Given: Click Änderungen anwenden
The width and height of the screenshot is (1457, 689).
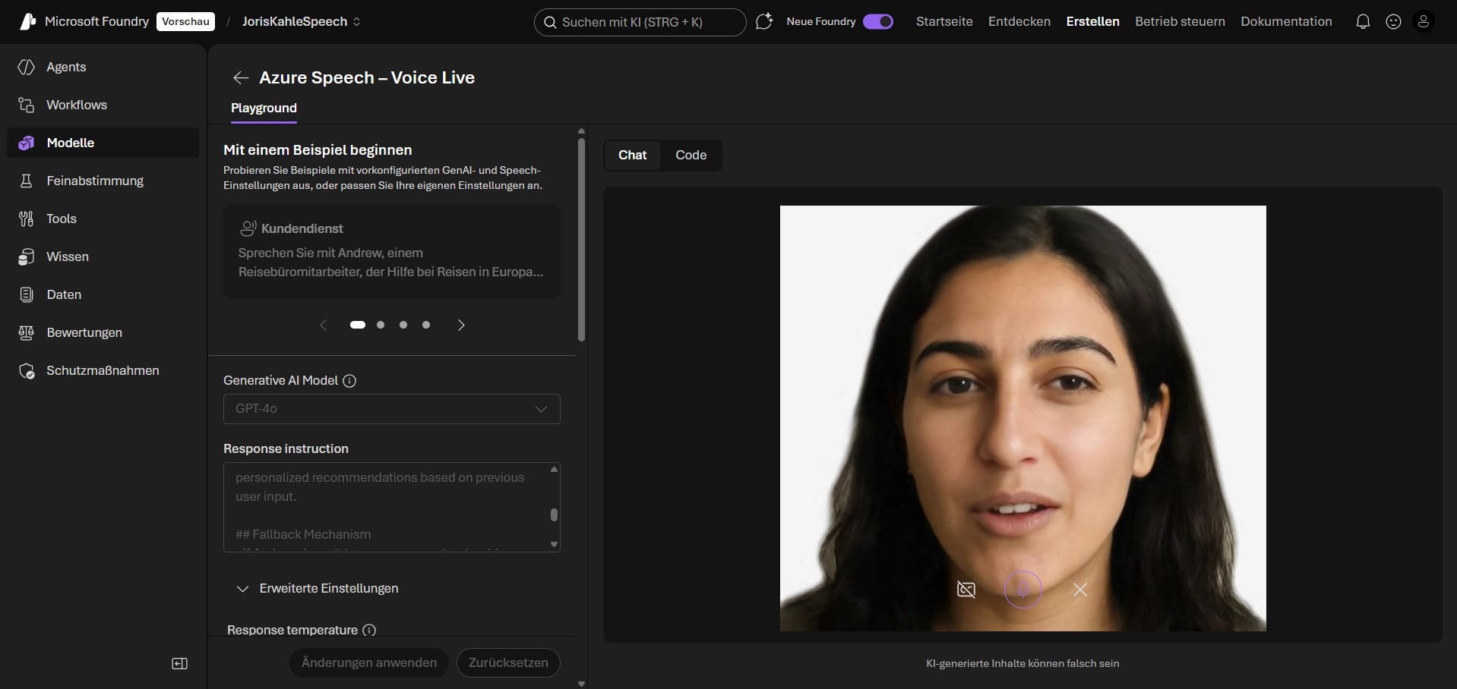Looking at the screenshot, I should [x=368, y=662].
